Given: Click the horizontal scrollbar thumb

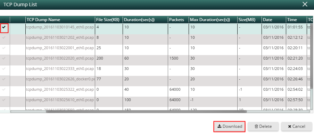Looking at the screenshot, I should point(146,112).
